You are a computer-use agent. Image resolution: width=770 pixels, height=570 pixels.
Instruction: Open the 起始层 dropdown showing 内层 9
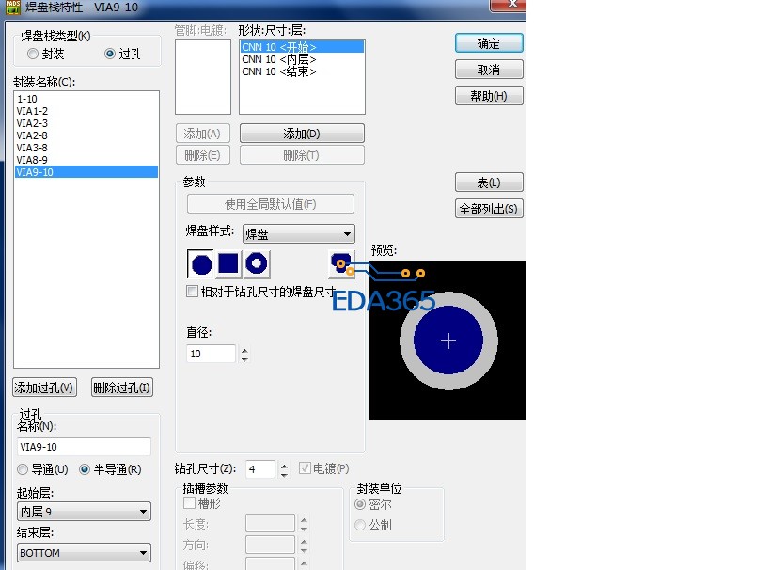[84, 512]
